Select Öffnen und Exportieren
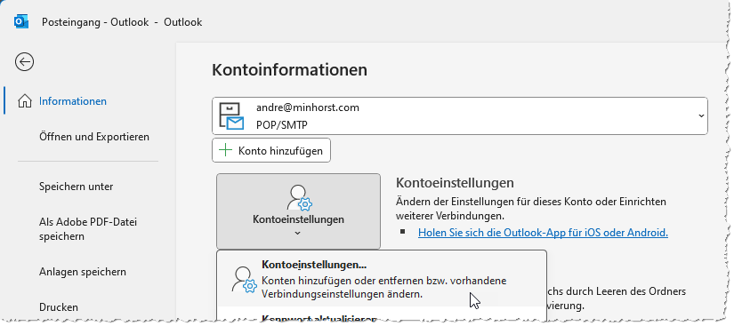This screenshot has width=734, height=326. tap(94, 137)
